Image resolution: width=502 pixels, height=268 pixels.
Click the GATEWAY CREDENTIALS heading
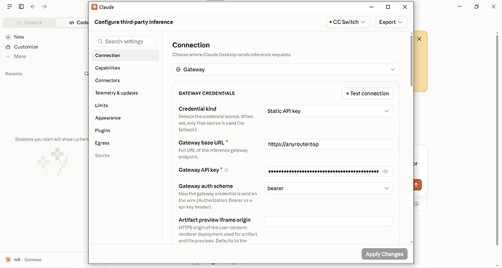click(x=207, y=93)
